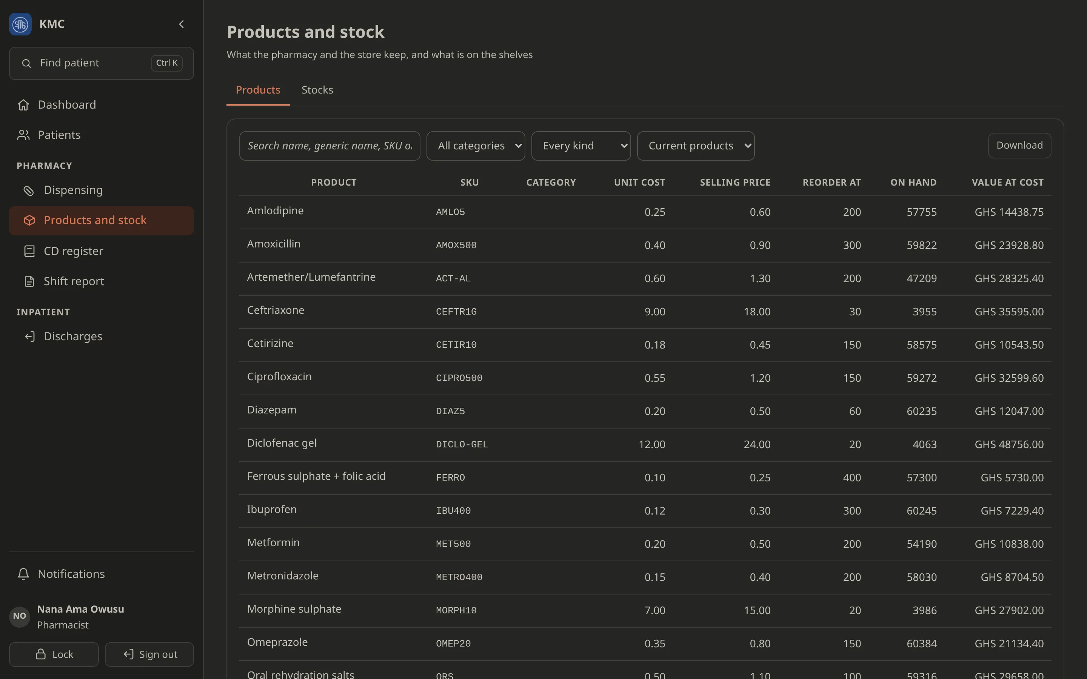Click the REORDER AT column header
Image resolution: width=1087 pixels, height=679 pixels.
coord(832,182)
